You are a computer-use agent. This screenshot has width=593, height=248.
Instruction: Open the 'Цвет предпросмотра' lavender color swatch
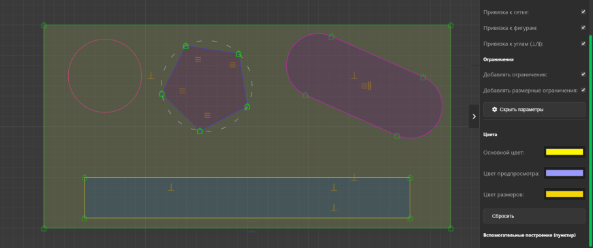pyautogui.click(x=564, y=173)
